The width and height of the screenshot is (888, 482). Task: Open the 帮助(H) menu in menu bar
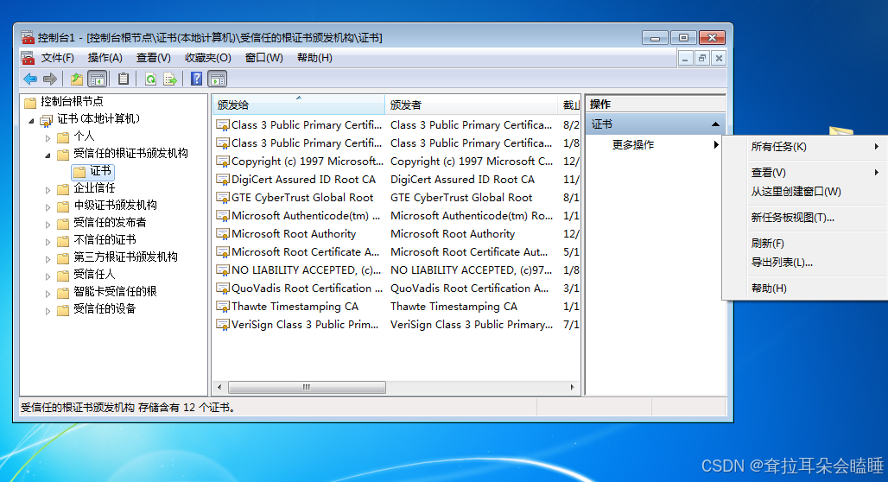pos(314,58)
